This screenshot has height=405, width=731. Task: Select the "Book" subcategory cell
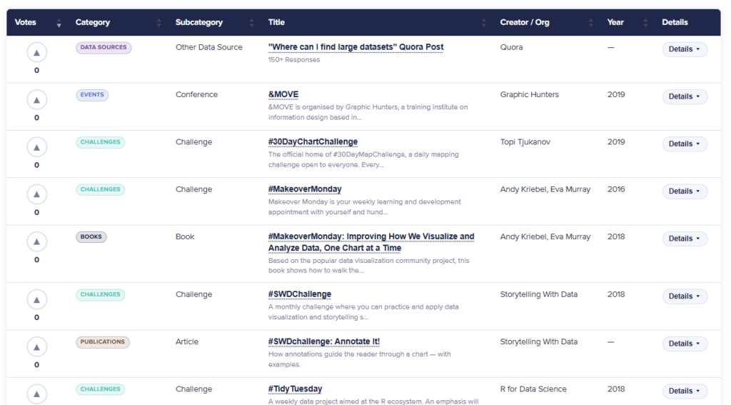point(185,236)
